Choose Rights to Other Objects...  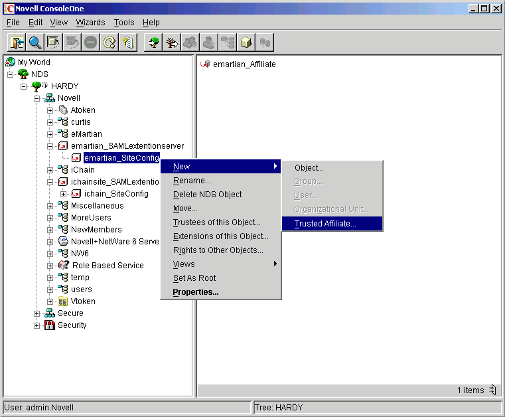click(220, 250)
